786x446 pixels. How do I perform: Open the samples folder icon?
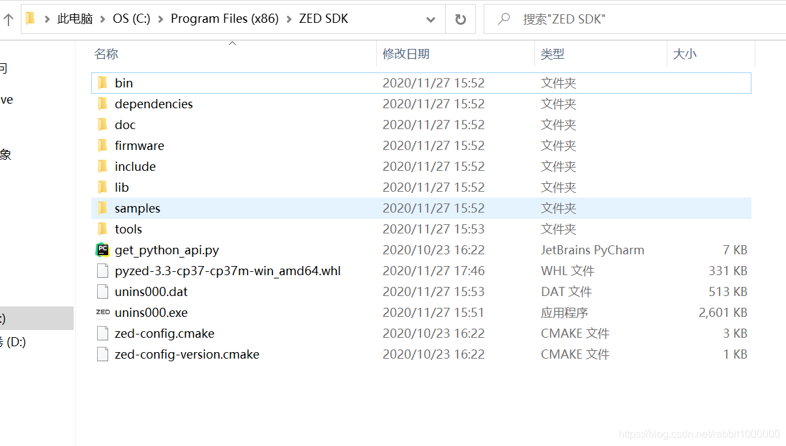point(103,208)
